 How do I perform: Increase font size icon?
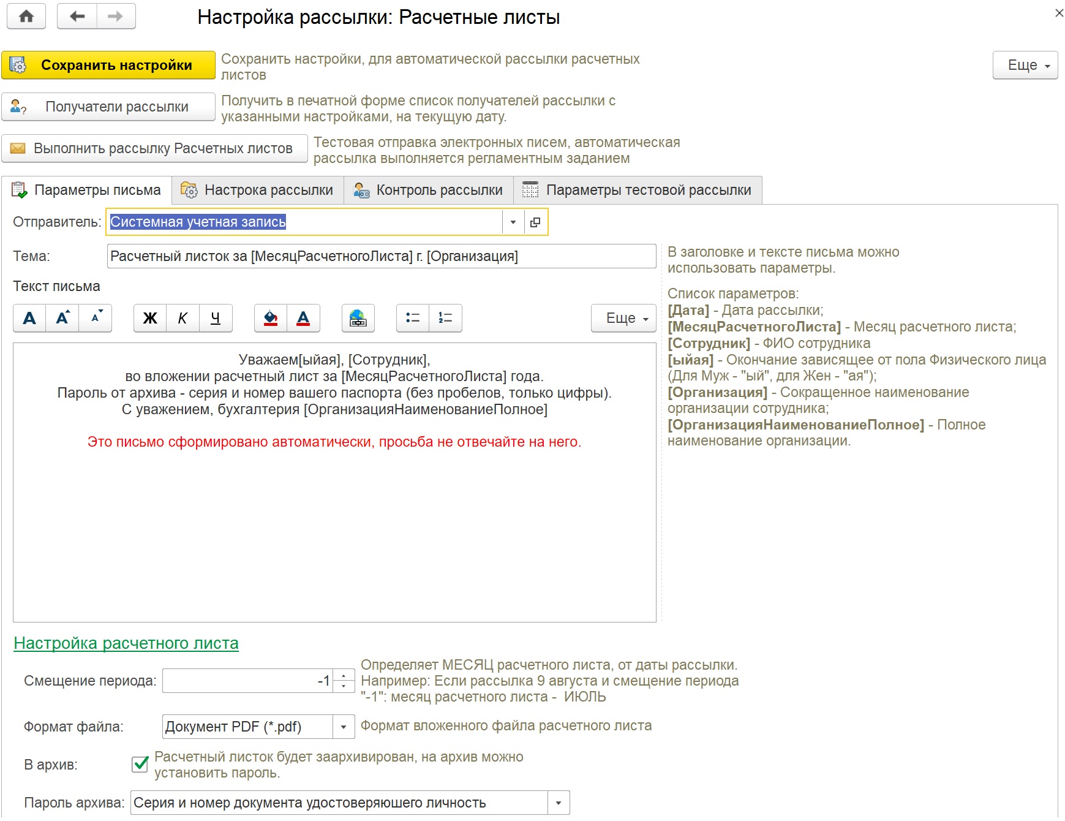point(62,318)
